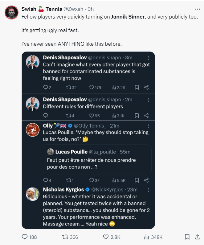
Task: Bookmark the Swish Tennis post
Action: (187, 237)
